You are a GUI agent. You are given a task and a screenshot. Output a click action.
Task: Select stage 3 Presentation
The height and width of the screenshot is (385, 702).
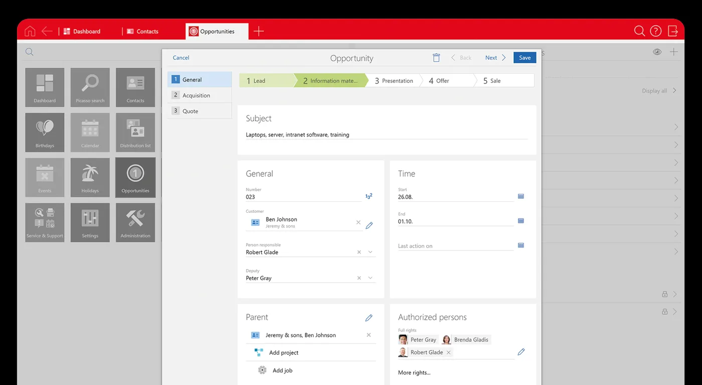coord(394,81)
